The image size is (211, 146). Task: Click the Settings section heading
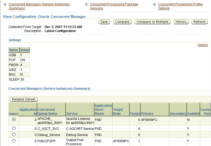15,40
